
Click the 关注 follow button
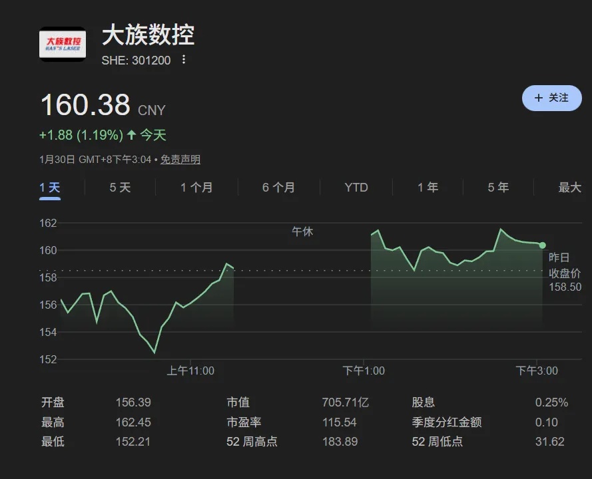(551, 98)
